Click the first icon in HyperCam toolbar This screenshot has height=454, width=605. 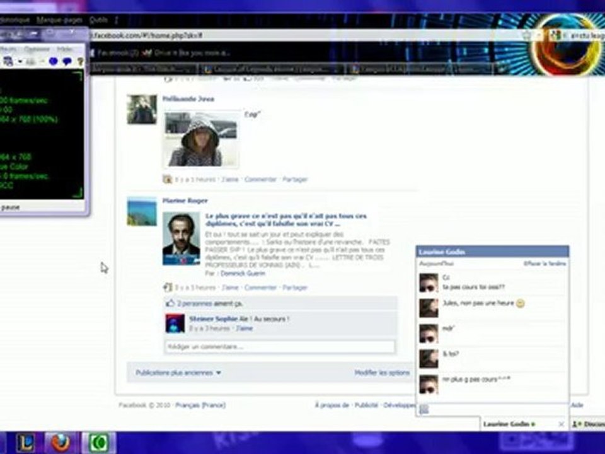point(8,61)
